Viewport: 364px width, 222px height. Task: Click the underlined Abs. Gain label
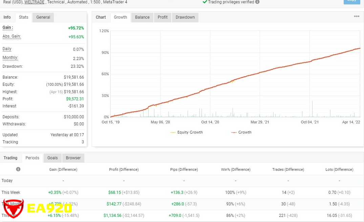[x=12, y=37]
